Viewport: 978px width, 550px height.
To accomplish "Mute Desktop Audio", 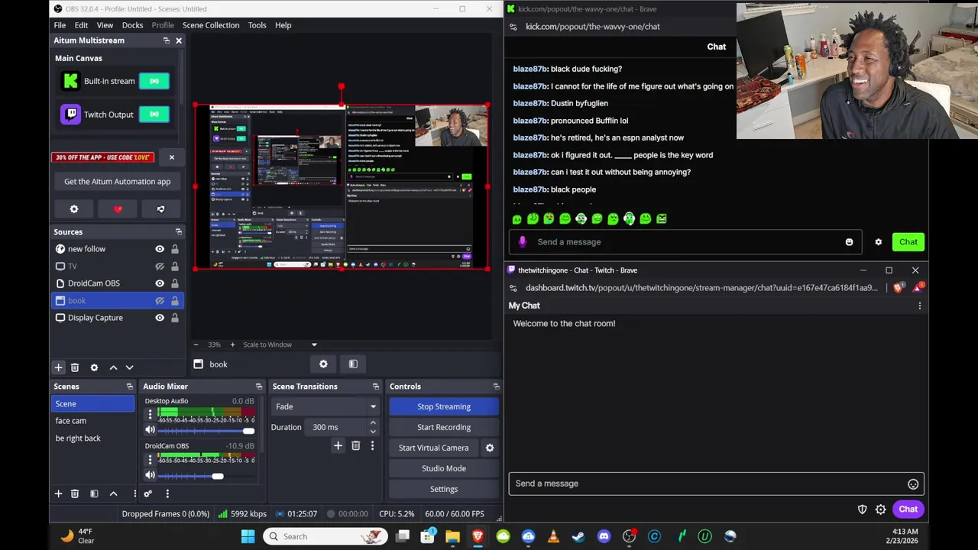I will point(150,430).
